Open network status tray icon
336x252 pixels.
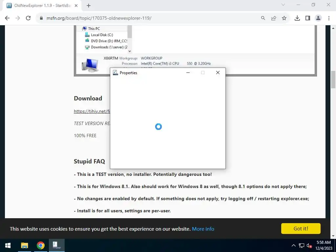[302, 245]
